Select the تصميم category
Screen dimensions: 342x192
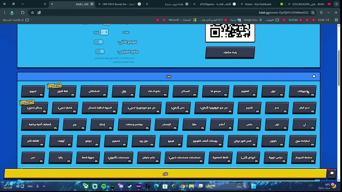tap(116, 141)
